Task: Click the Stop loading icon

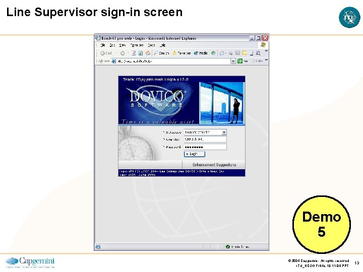Action: point(134,53)
